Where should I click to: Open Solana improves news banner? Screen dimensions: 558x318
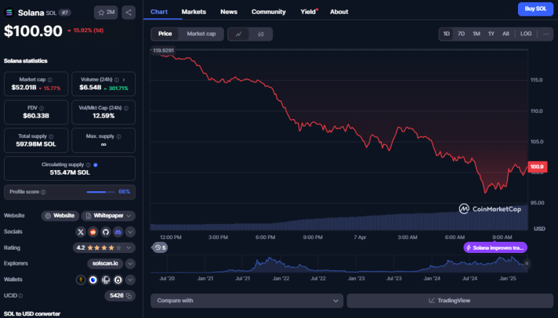coord(495,248)
